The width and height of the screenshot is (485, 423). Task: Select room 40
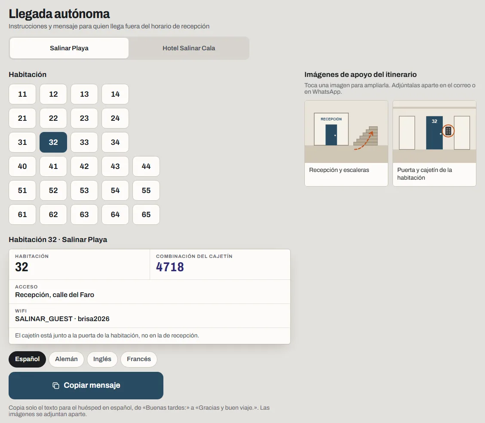22,166
